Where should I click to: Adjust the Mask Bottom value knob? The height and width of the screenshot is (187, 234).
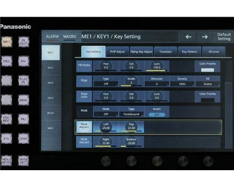(132, 142)
